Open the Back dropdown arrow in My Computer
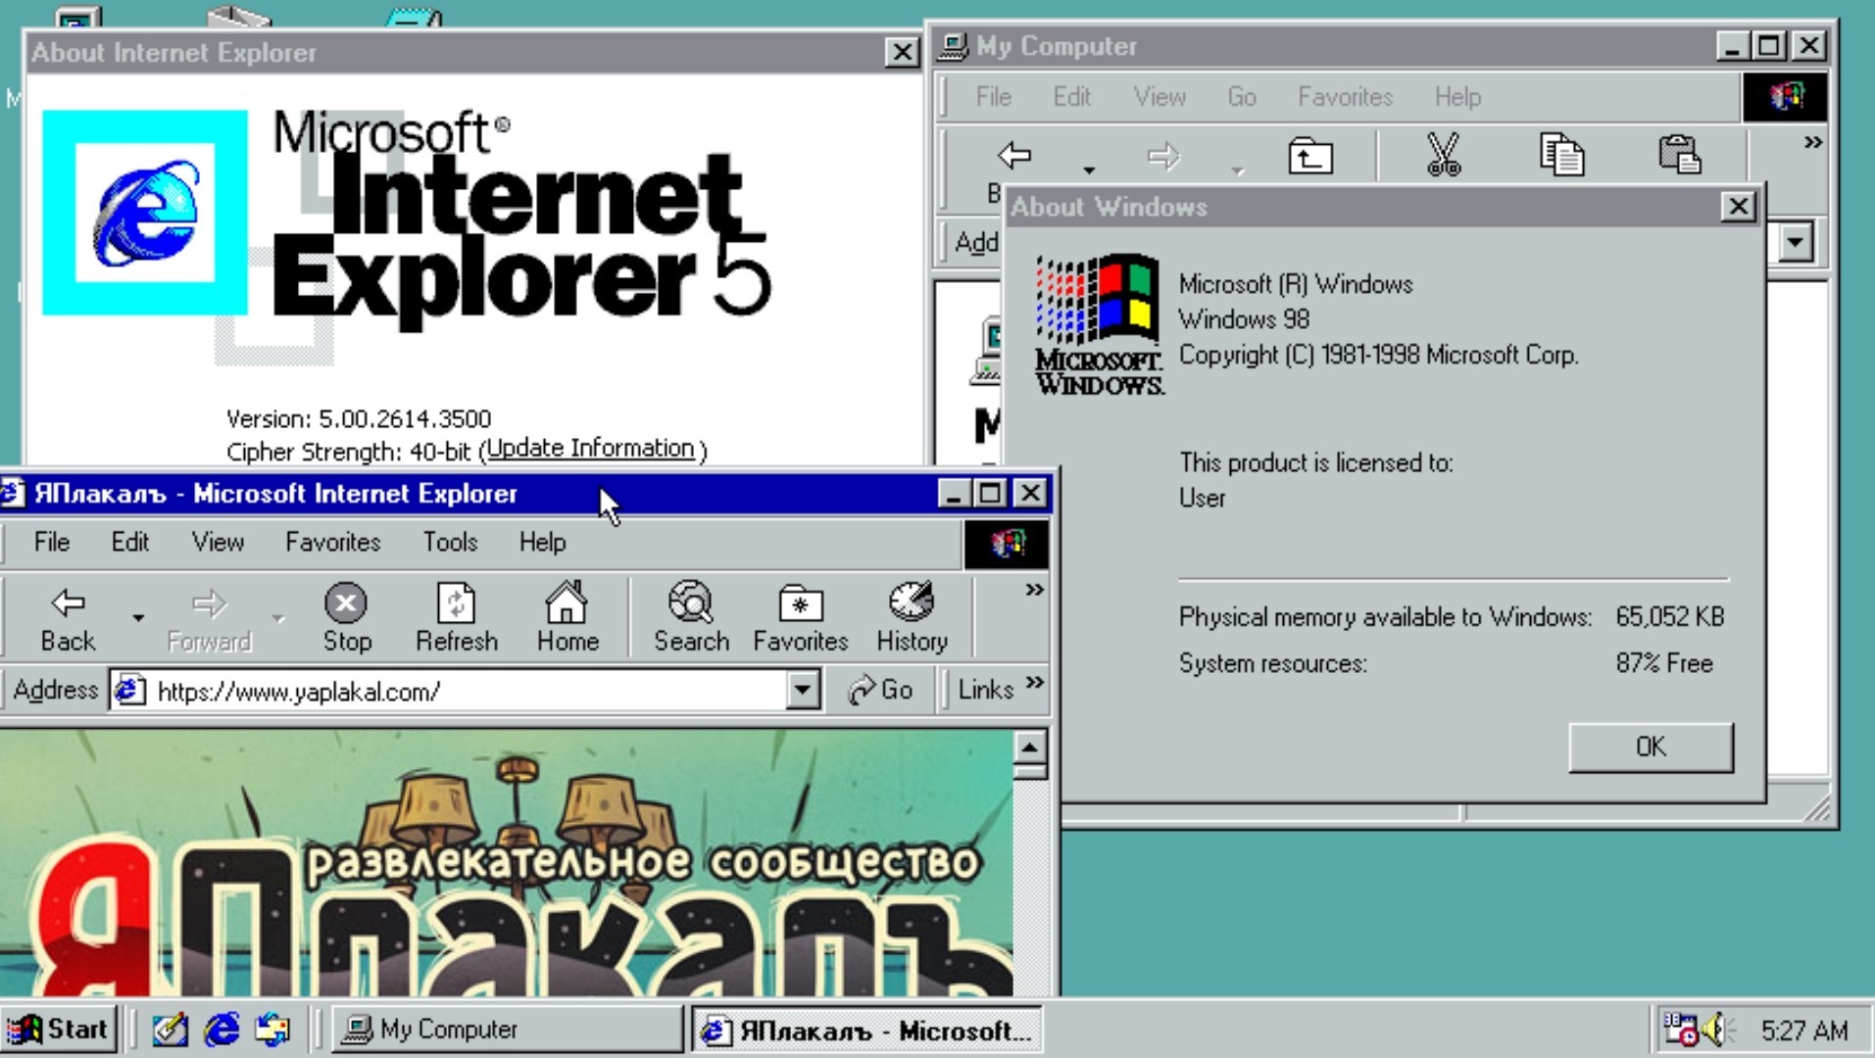Screen dimensions: 1875x1058 tap(1089, 169)
